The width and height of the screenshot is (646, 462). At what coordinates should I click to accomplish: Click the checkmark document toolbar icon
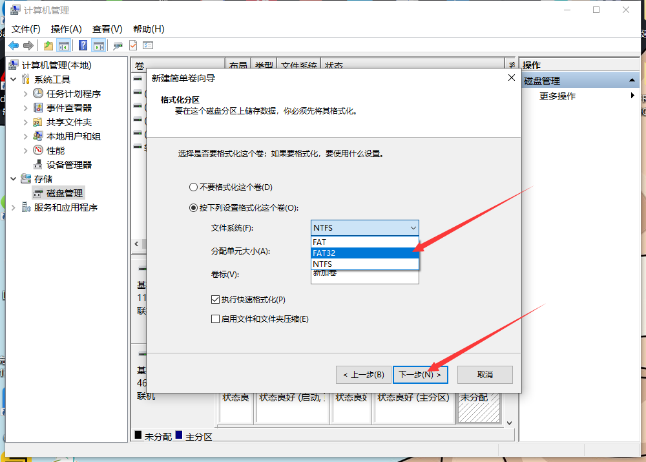click(132, 45)
